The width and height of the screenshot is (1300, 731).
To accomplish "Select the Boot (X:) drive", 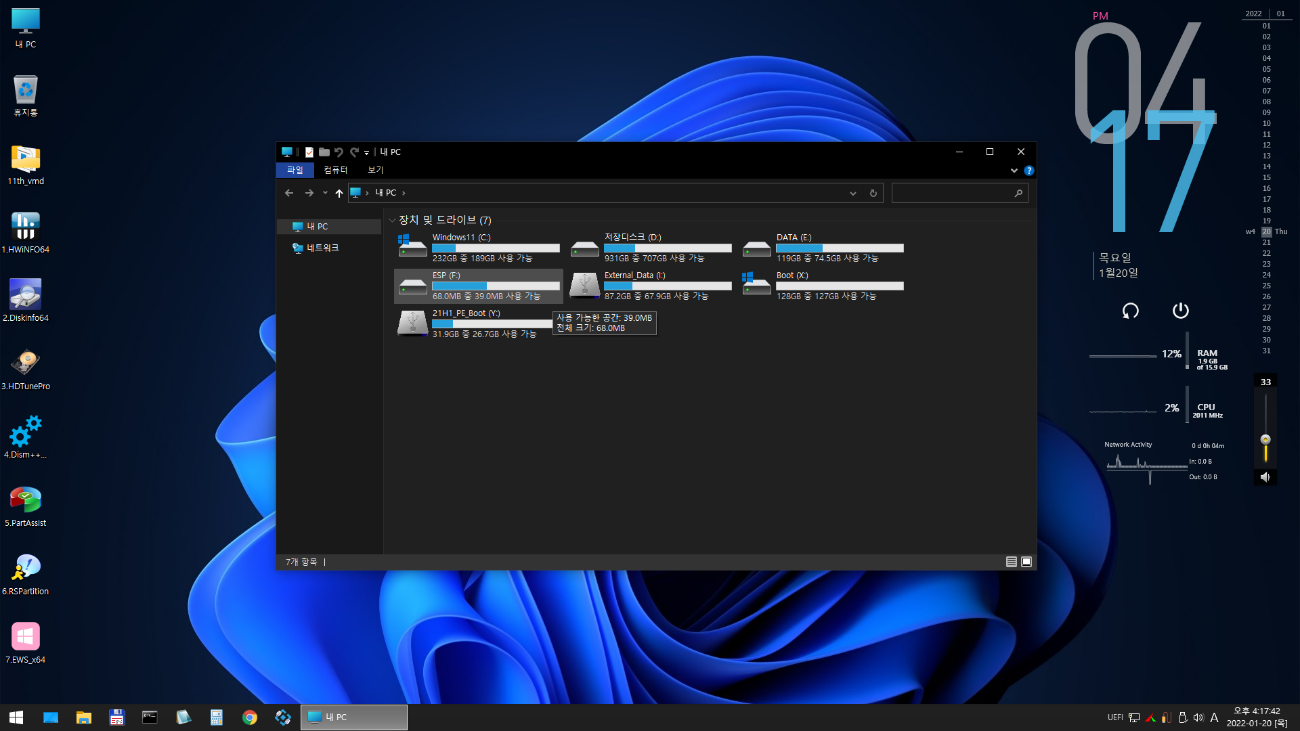I will 823,286.
